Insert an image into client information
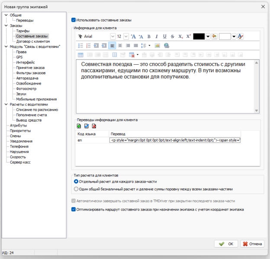The width and height of the screenshot is (270, 259). 157,45
